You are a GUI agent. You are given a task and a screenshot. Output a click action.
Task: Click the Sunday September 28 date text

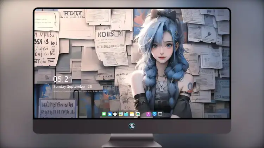(x=73, y=87)
